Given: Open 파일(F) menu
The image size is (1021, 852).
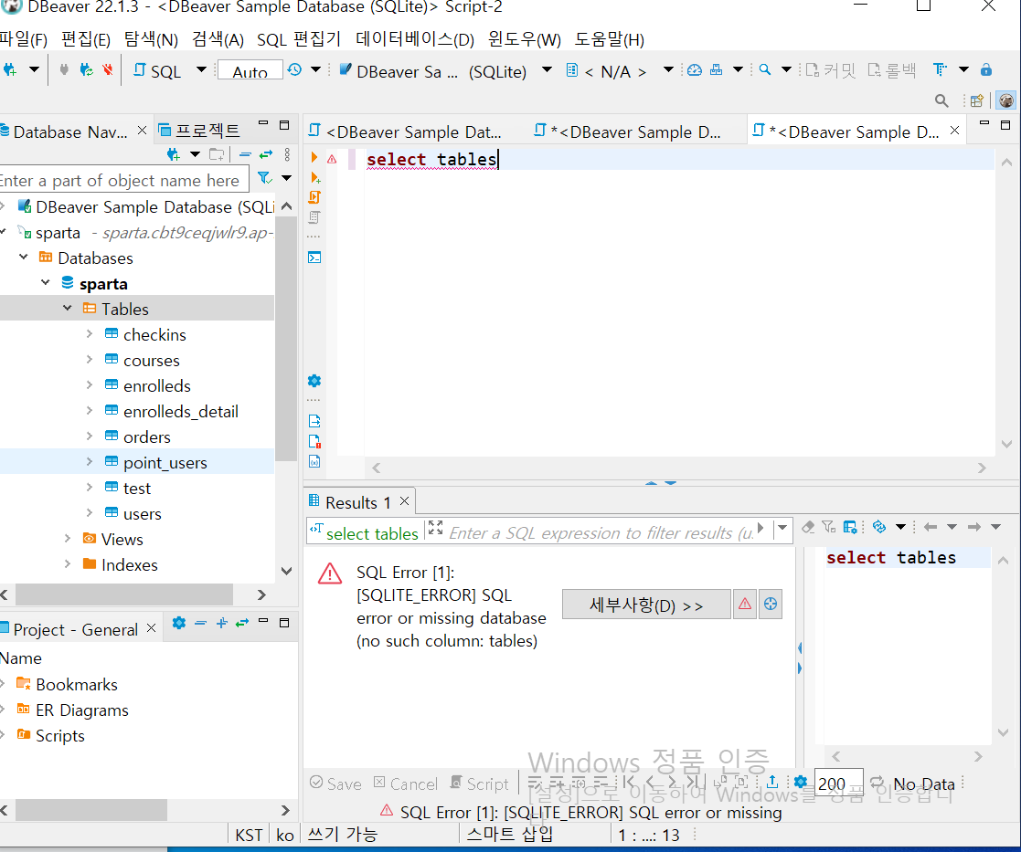Looking at the screenshot, I should point(24,39).
